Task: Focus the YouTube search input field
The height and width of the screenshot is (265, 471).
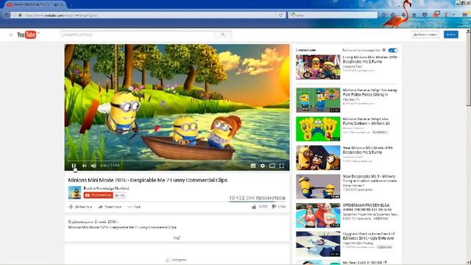Action: click(x=138, y=35)
